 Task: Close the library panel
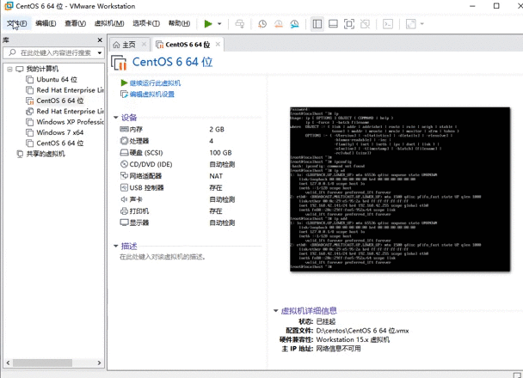coord(100,40)
